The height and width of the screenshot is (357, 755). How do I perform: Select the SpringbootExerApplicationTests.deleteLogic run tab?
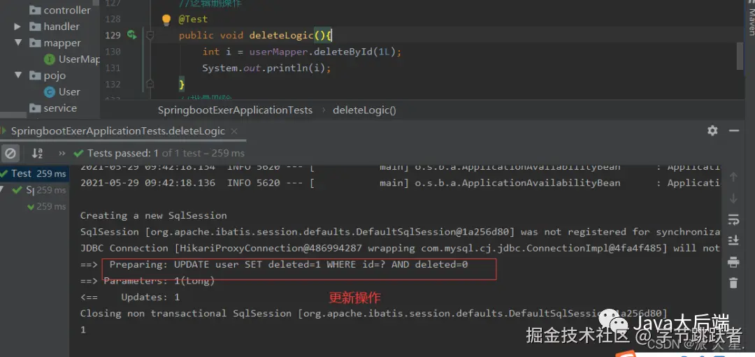[118, 131]
